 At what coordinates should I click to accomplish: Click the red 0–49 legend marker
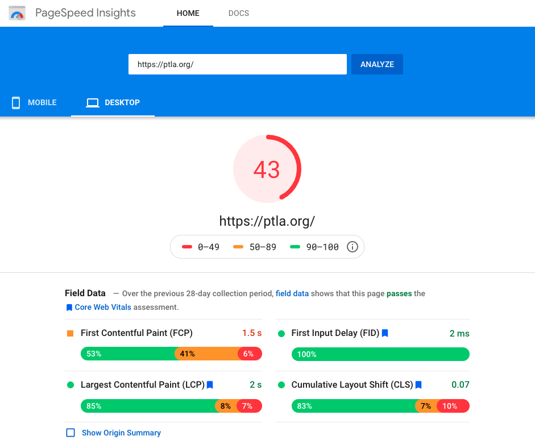pos(187,247)
